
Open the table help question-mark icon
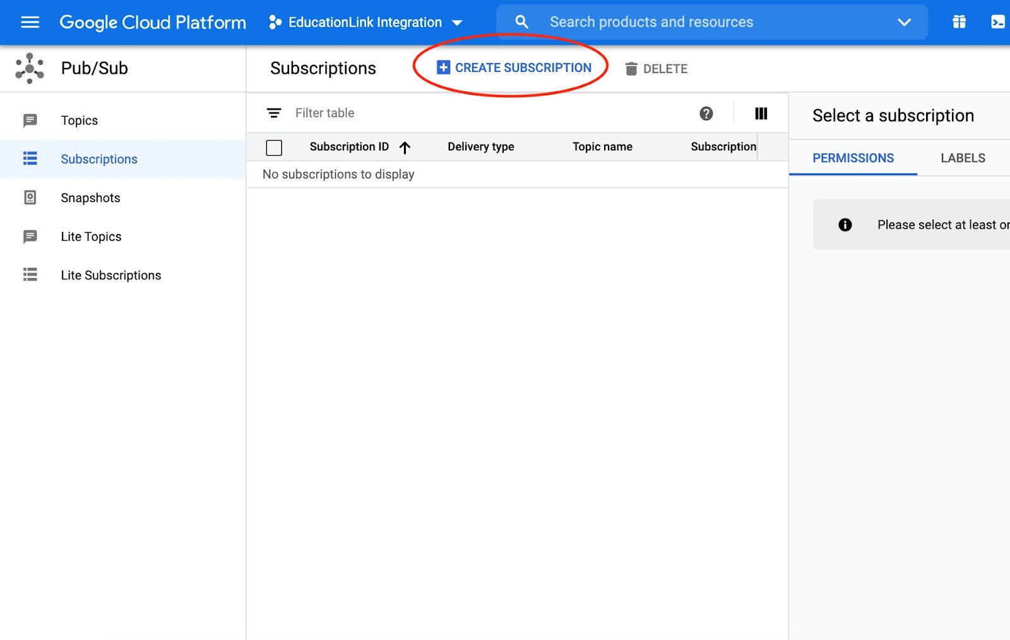(706, 113)
